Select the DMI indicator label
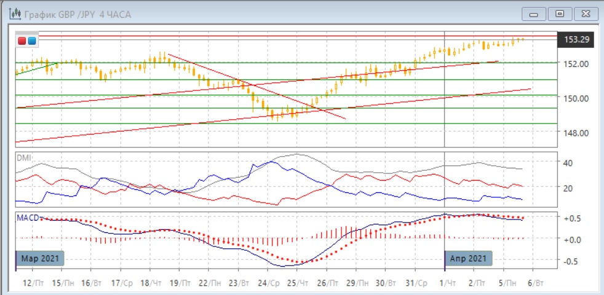 coord(22,157)
